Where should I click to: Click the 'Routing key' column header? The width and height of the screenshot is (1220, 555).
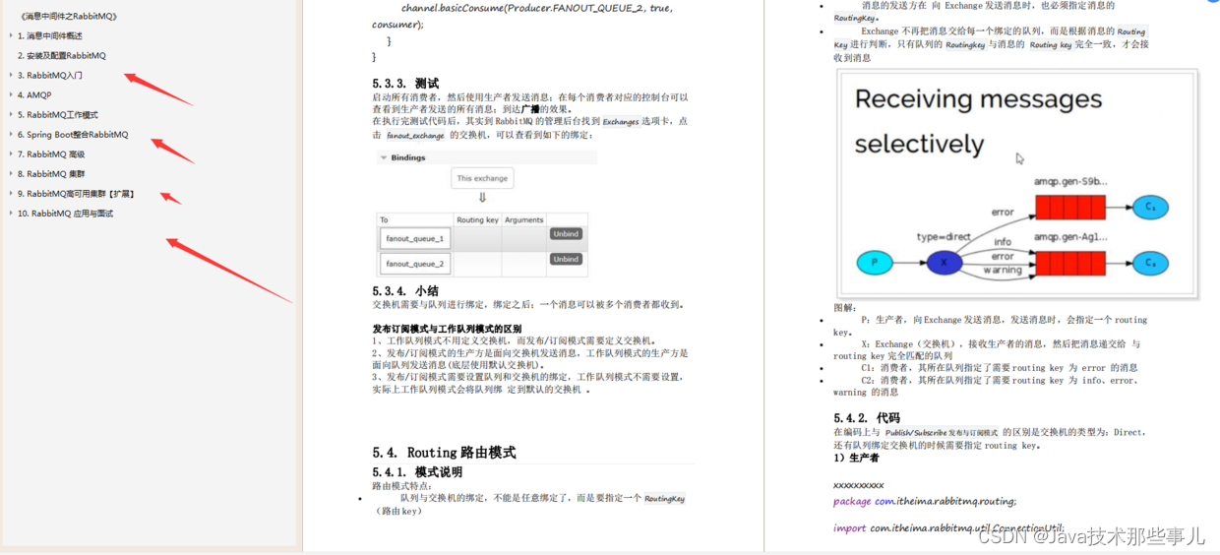pyautogui.click(x=477, y=219)
